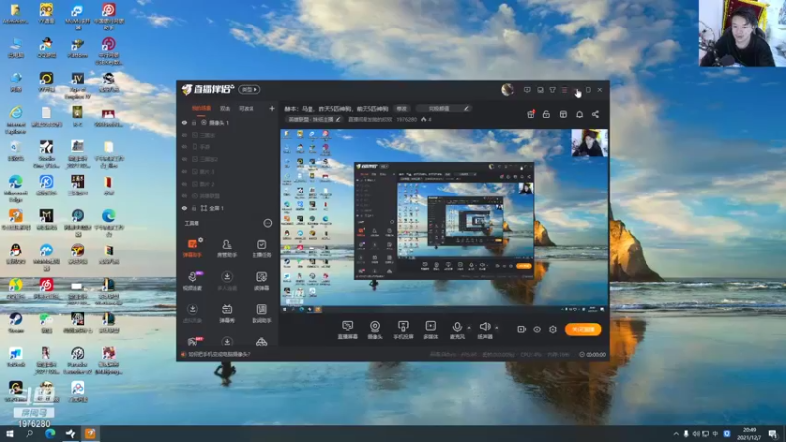The height and width of the screenshot is (442, 786).
Task: Open the 读弹幕 tool icon
Action: [261, 281]
